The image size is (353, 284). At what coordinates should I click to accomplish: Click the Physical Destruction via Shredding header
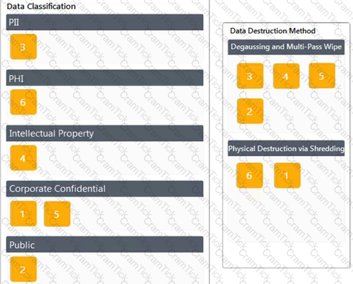click(x=286, y=148)
